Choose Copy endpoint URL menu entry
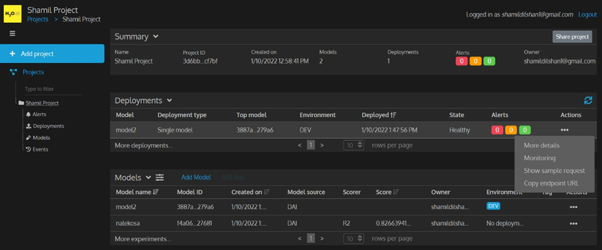Screen dimensions: 602x250 pos(551,183)
